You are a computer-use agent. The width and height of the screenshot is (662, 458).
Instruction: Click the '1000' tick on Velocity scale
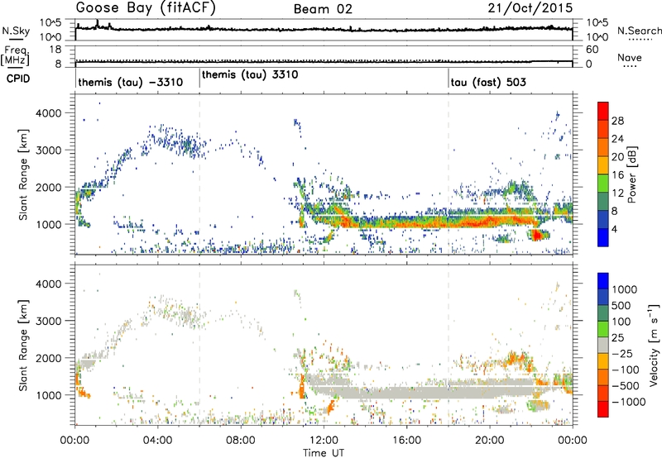tap(625, 289)
